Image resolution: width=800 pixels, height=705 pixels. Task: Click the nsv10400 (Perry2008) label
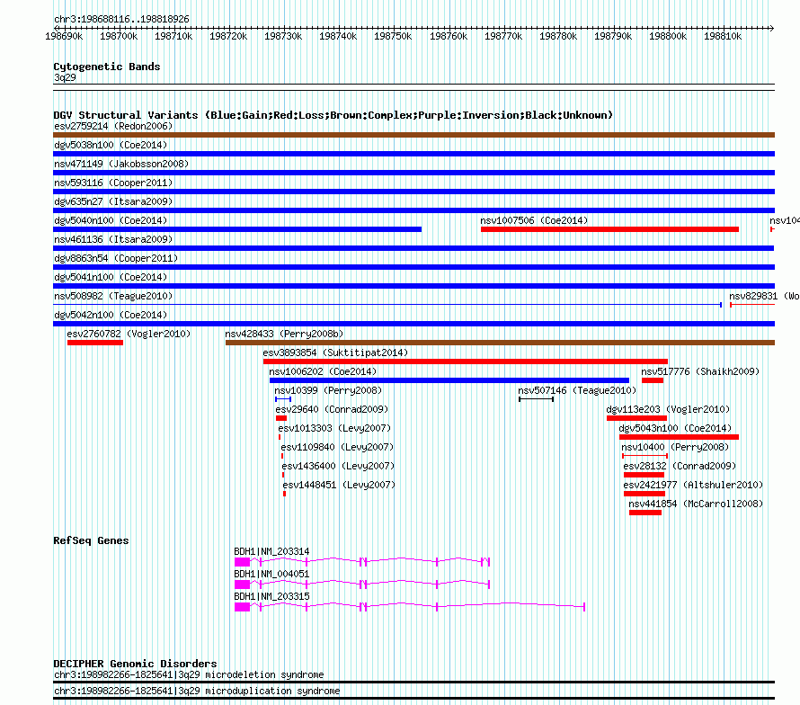point(675,447)
